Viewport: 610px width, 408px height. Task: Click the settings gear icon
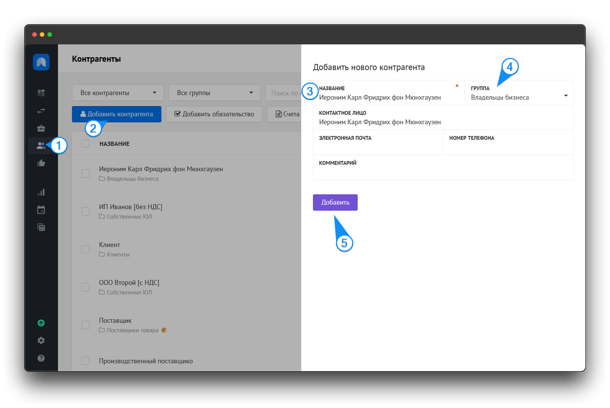(41, 341)
